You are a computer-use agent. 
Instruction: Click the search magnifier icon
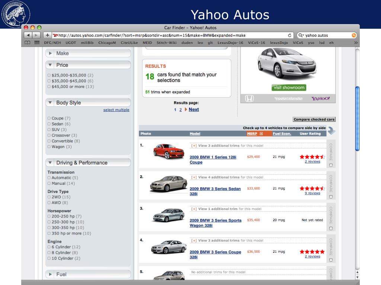[x=301, y=35]
